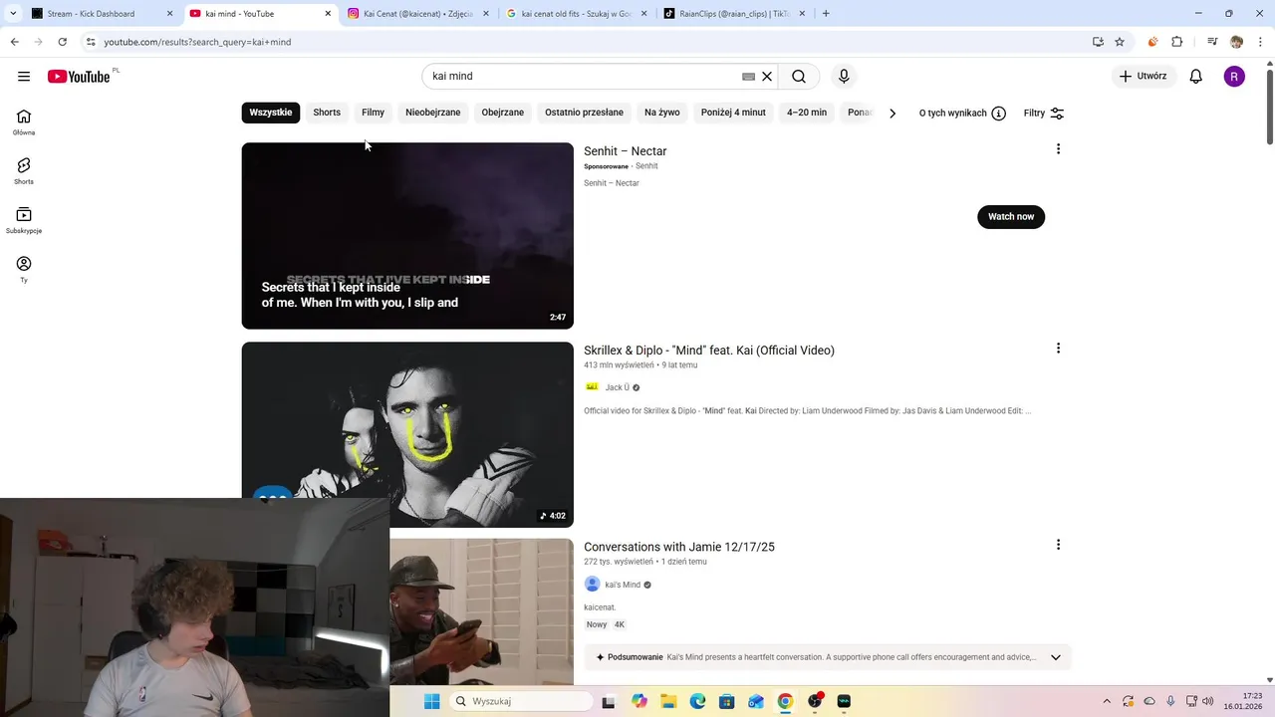Viewport: 1275px width, 717px height.
Task: Switch to kai cenat old fits Google tab
Action: (577, 14)
